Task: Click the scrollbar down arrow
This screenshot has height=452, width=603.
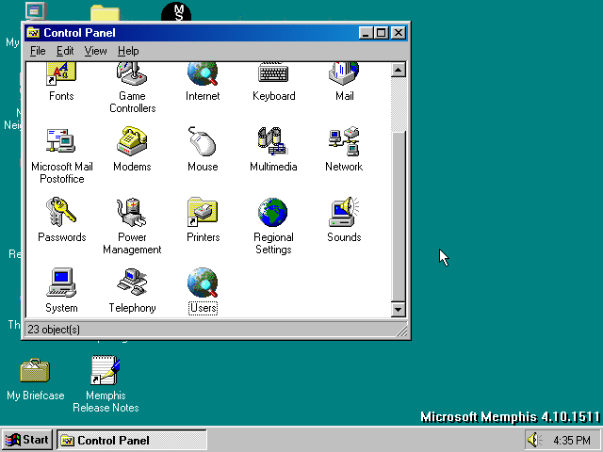Action: (399, 310)
